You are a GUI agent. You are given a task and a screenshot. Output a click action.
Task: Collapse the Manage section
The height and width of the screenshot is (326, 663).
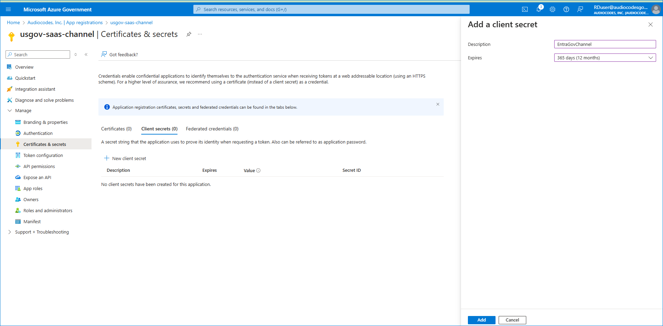click(9, 110)
